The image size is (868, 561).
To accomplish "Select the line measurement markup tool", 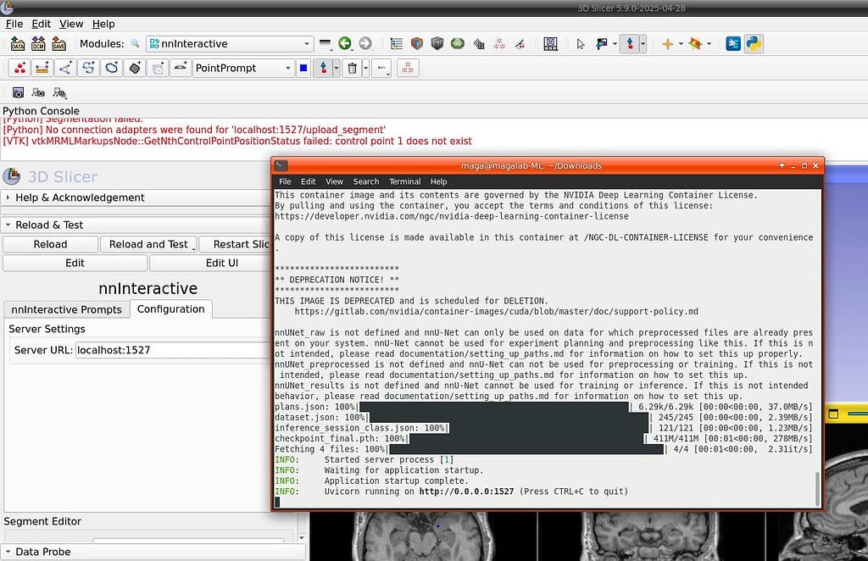I will tap(41, 68).
